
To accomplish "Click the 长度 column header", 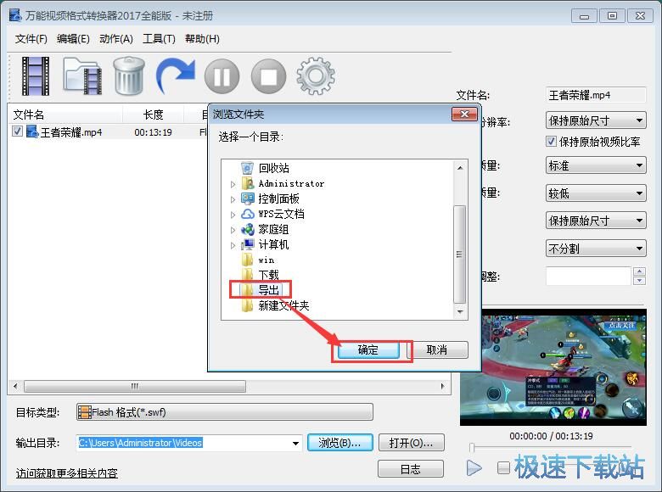I will (153, 115).
